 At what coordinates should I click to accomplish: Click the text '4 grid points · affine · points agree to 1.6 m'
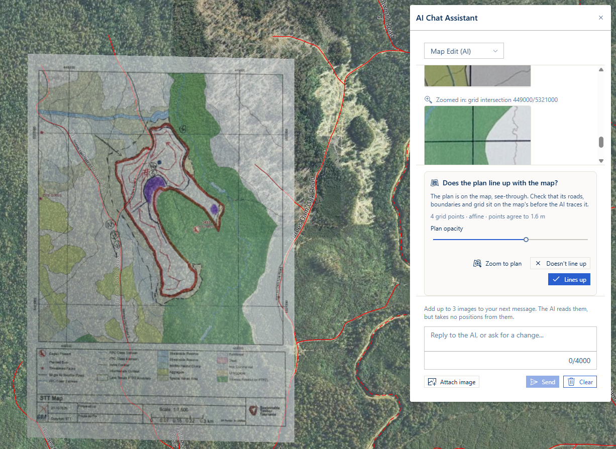click(488, 216)
